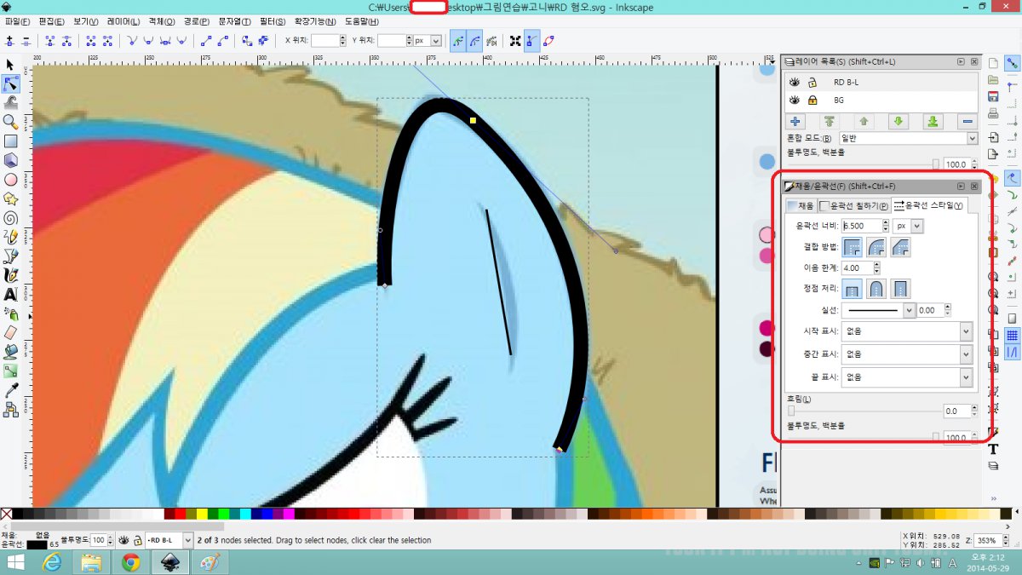Screen dimensions: 1022x575
Task: Select the Zoom magnifier tool
Action: click(10, 122)
